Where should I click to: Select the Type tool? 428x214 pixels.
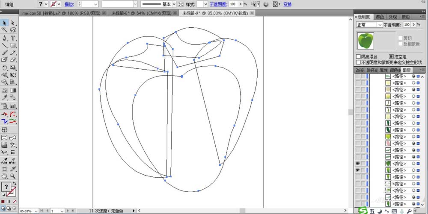(13, 38)
